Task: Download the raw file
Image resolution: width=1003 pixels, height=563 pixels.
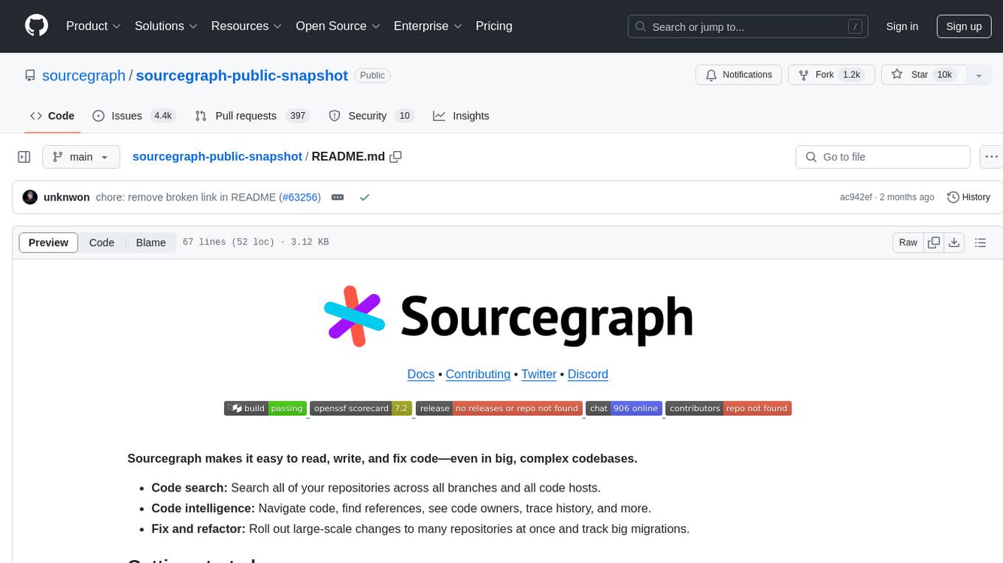Action: click(x=954, y=242)
